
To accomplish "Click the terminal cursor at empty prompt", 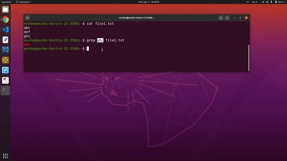I will pos(88,49).
